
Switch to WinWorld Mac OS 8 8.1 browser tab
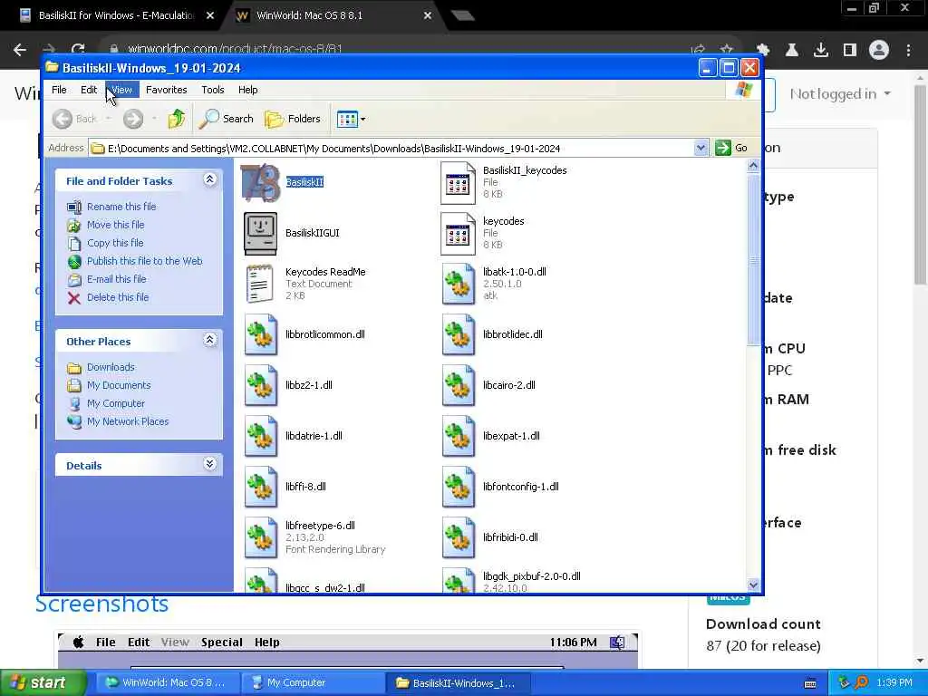tap(332, 15)
